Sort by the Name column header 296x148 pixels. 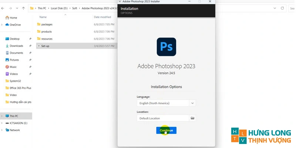(43, 17)
